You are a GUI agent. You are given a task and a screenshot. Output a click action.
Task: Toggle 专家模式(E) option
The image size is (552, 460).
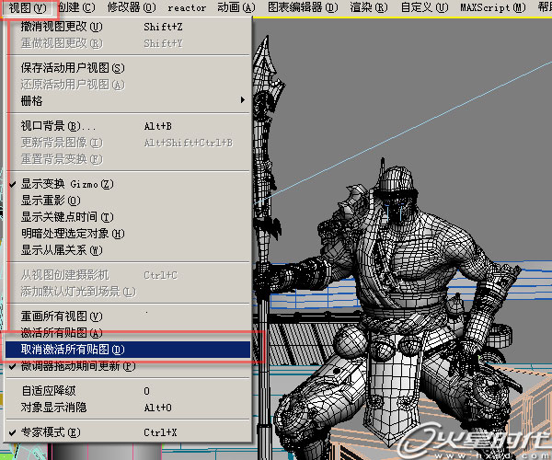(x=128, y=432)
